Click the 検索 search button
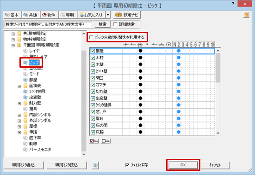Screen dimensions: 255x175 click(x=103, y=24)
